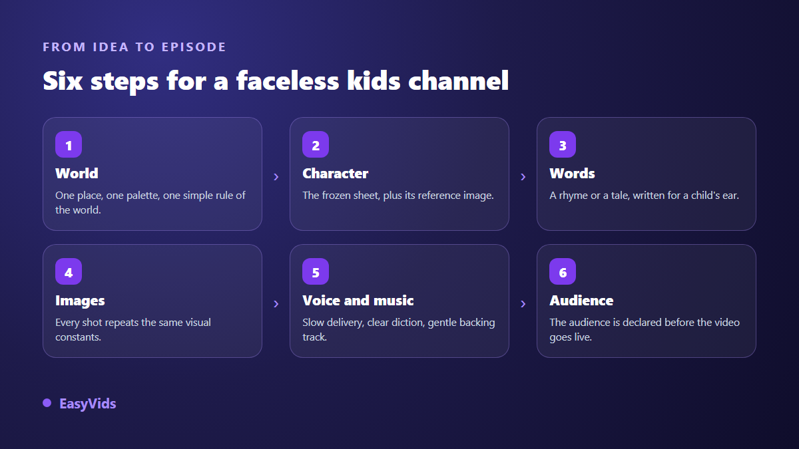This screenshot has width=799, height=449.
Task: Click 'A rhyme or a tale' description text
Action: pos(644,196)
